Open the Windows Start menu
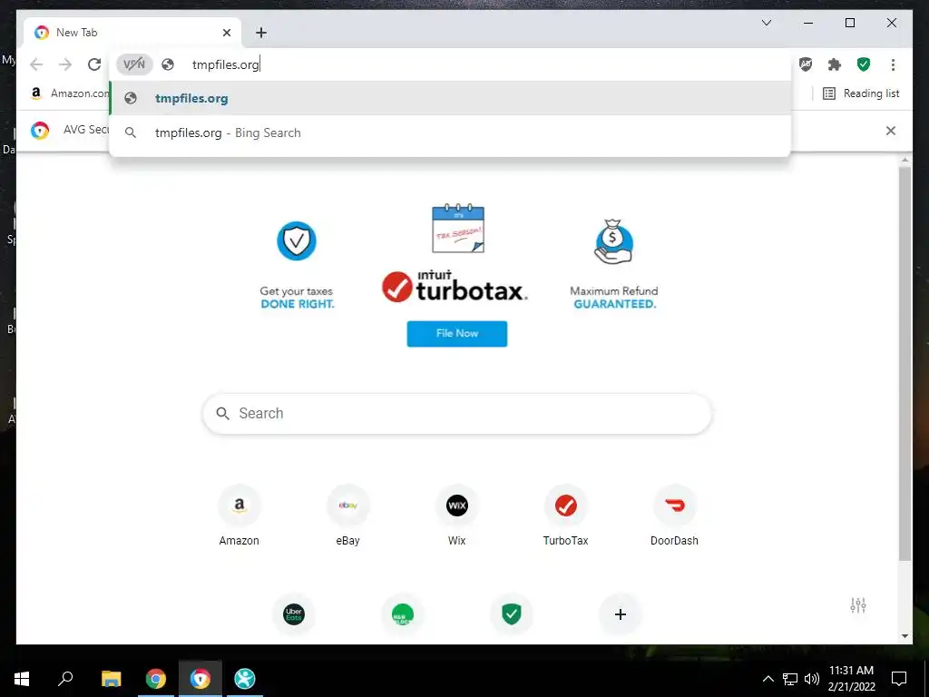Screen dimensions: 929x697 coord(22,679)
